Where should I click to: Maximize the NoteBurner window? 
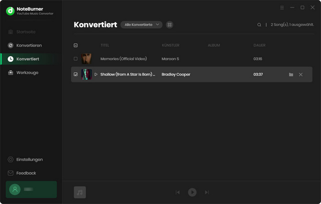[x=302, y=8]
